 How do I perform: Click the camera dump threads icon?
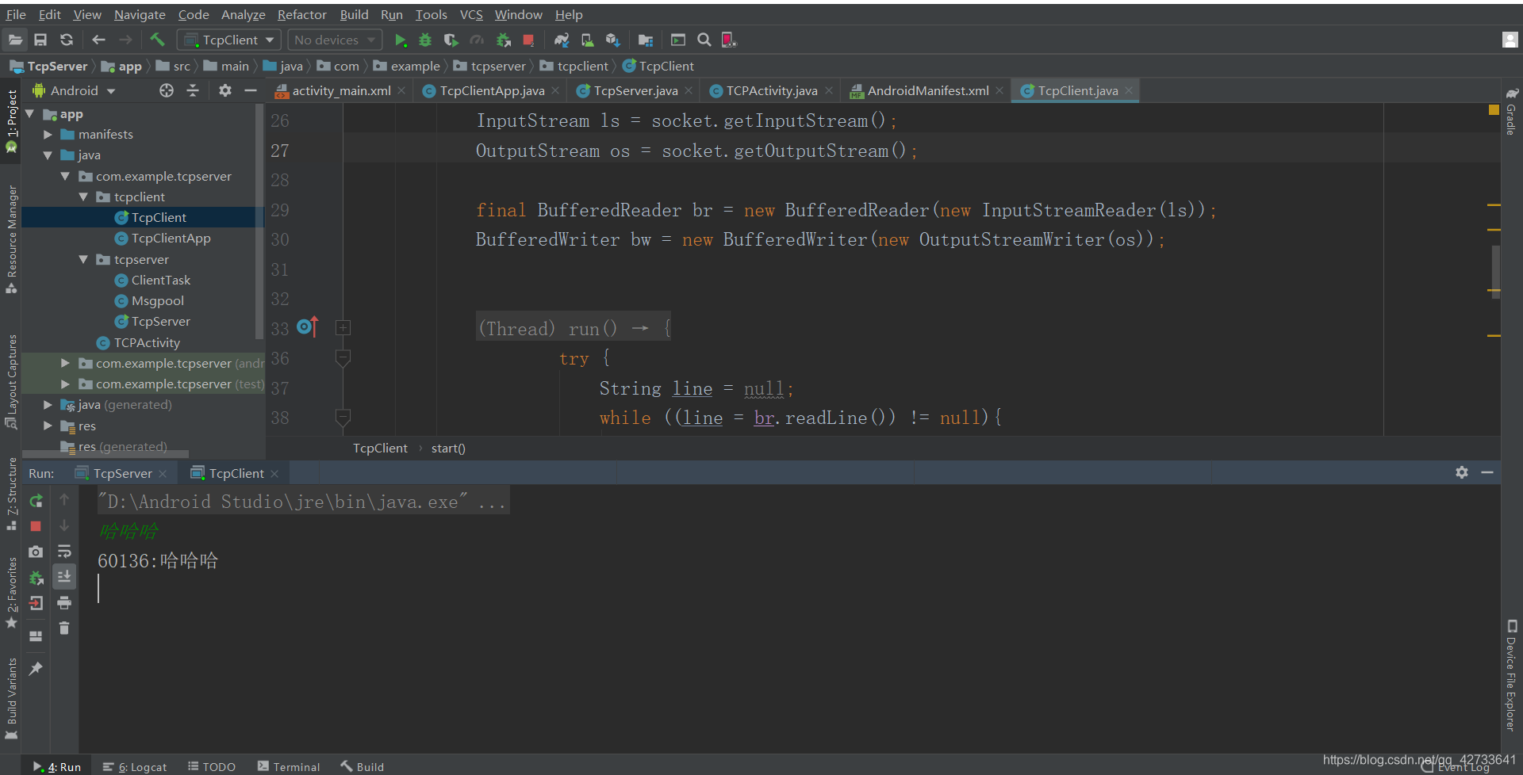coord(36,552)
